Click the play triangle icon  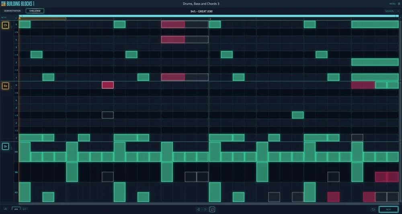[x=205, y=210]
